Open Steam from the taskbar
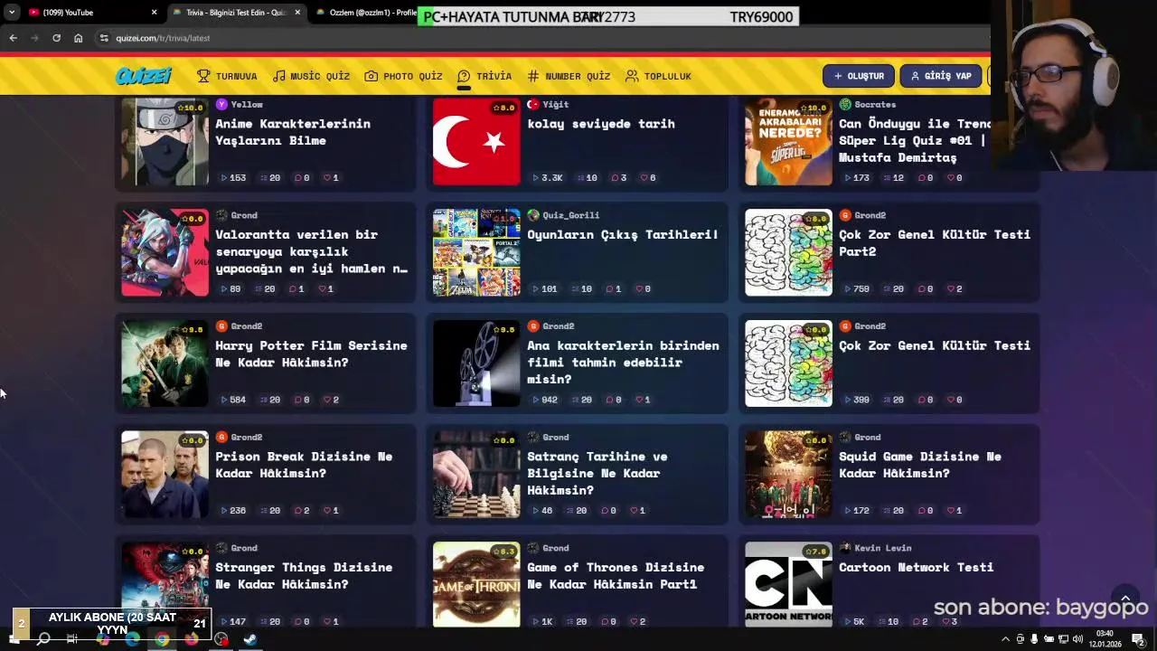 (x=250, y=639)
